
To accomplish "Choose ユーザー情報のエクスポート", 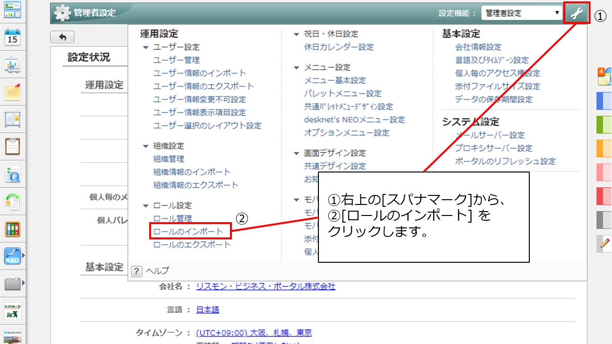I will (x=204, y=86).
